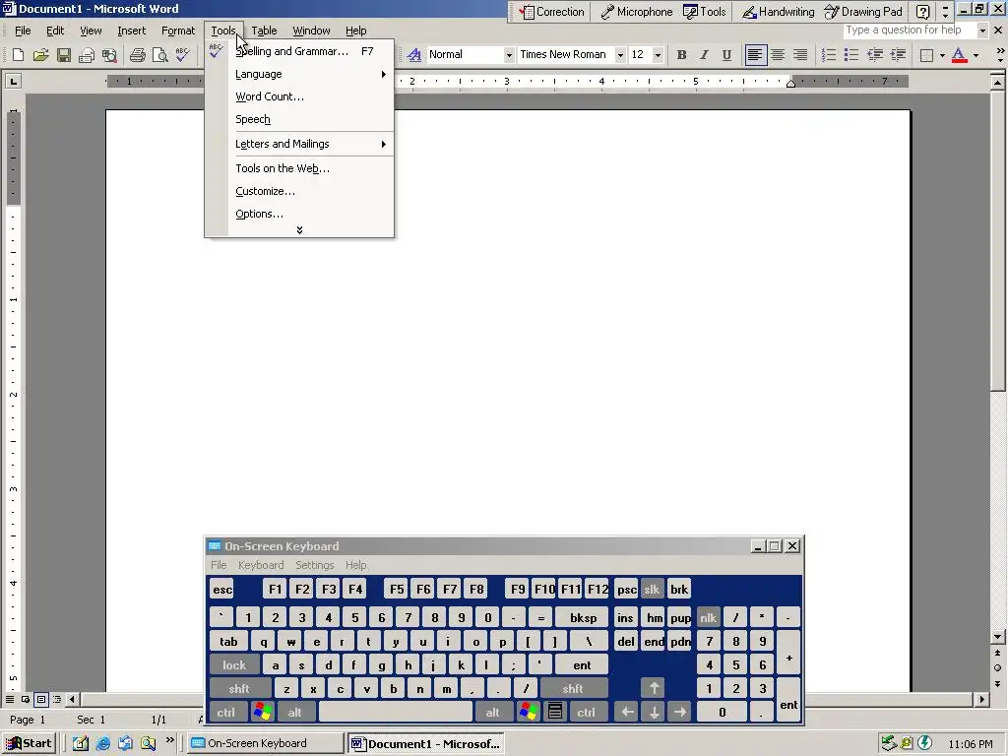Image resolution: width=1008 pixels, height=756 pixels.
Task: Click the E-mail envelope icon in toolbar
Action: coord(87,55)
